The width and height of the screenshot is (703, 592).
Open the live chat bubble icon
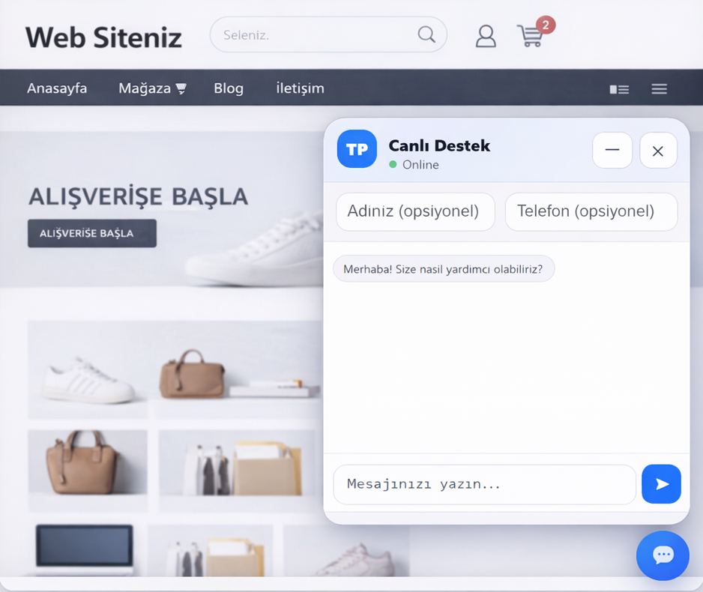pos(663,556)
